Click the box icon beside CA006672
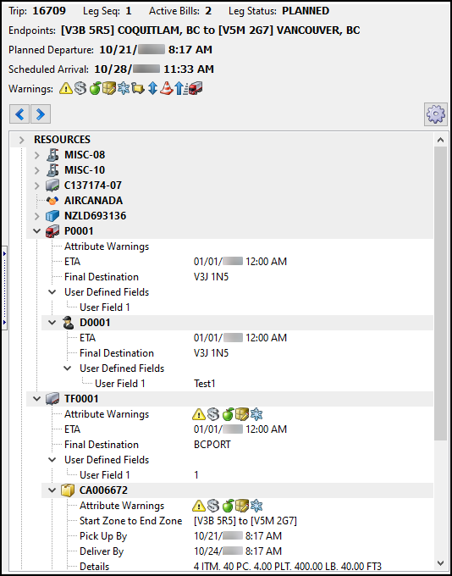This screenshot has height=576, width=452. point(68,490)
